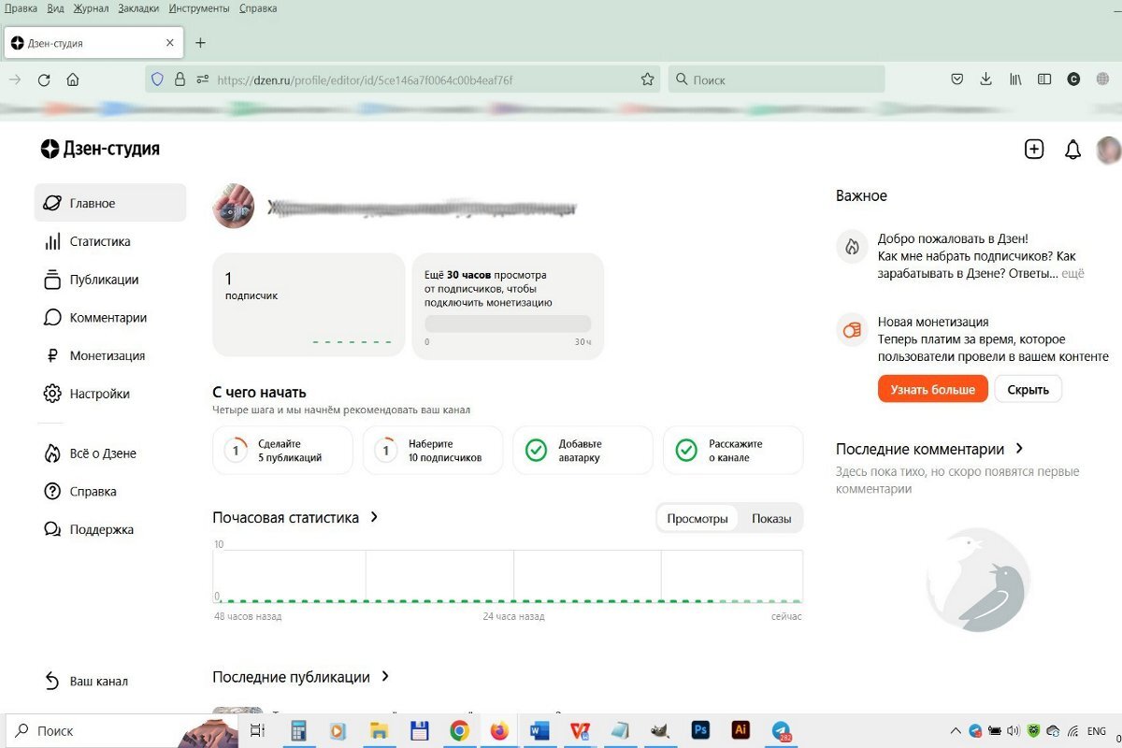Screen dimensions: 1122x748
Task: Reload the page with the refresh button
Action: (44, 80)
